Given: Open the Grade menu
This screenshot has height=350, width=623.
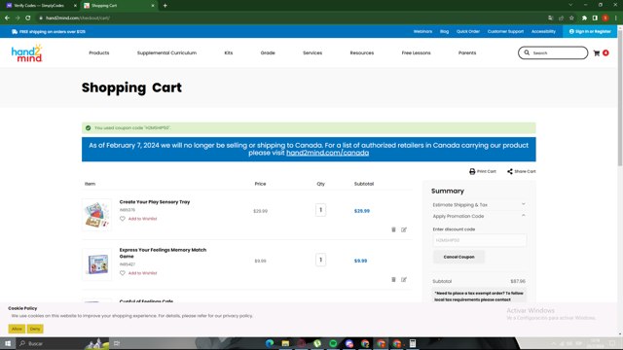Looking at the screenshot, I should point(268,52).
